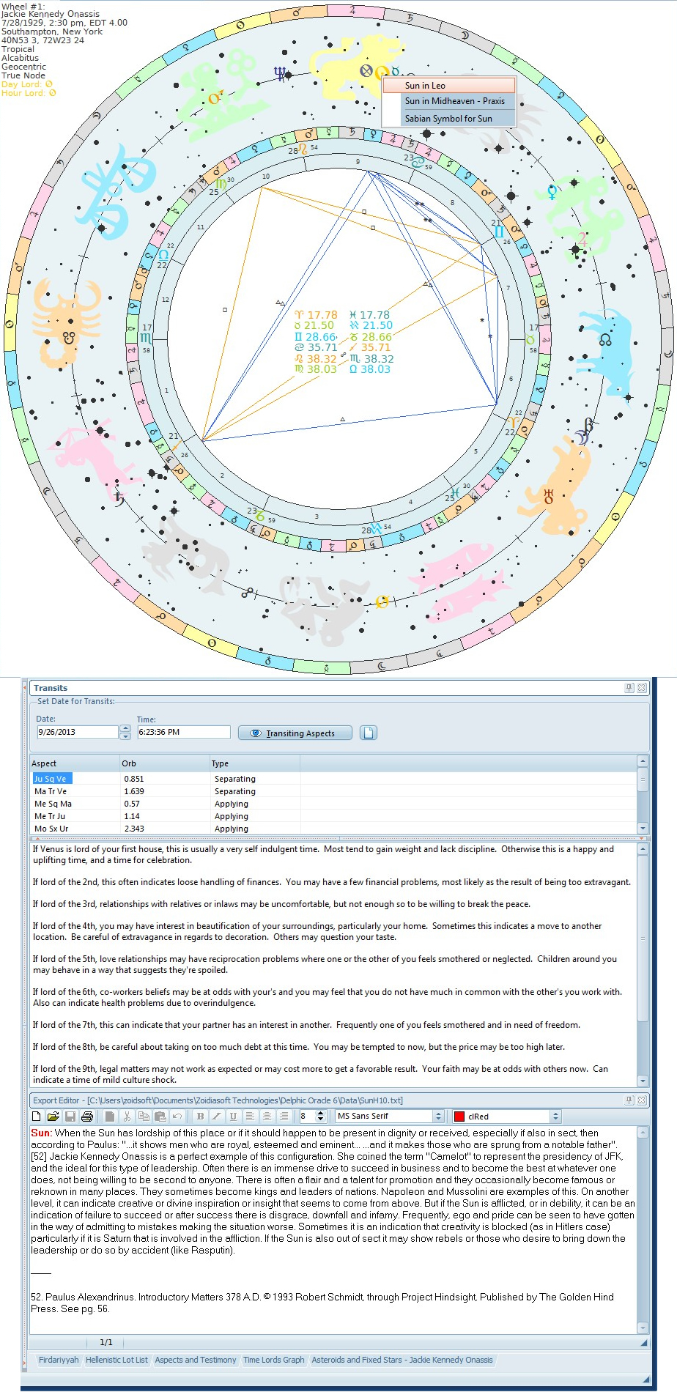Open the new transit document icon

[369, 733]
